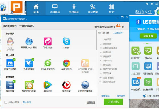
Task: Click the green banner page indicator dot
Action: (x=147, y=43)
